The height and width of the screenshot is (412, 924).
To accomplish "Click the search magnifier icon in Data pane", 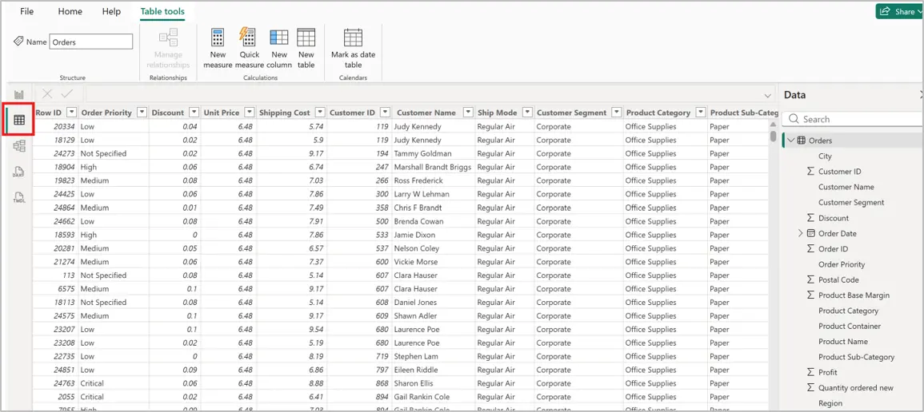I will (x=794, y=119).
